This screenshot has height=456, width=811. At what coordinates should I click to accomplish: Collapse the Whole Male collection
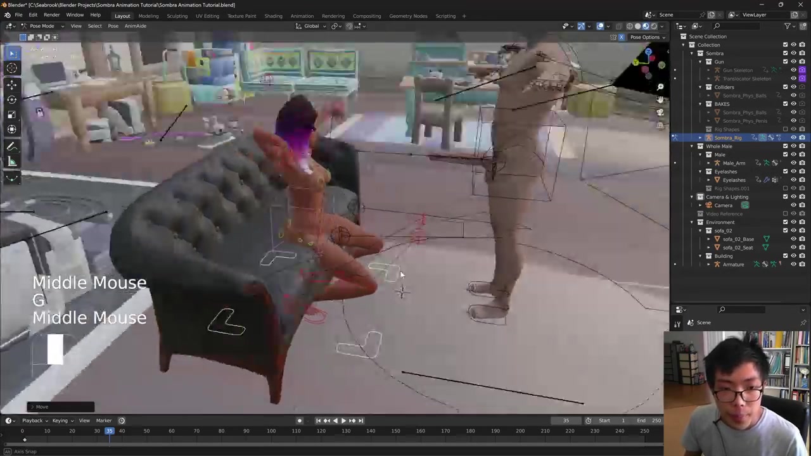(x=692, y=146)
